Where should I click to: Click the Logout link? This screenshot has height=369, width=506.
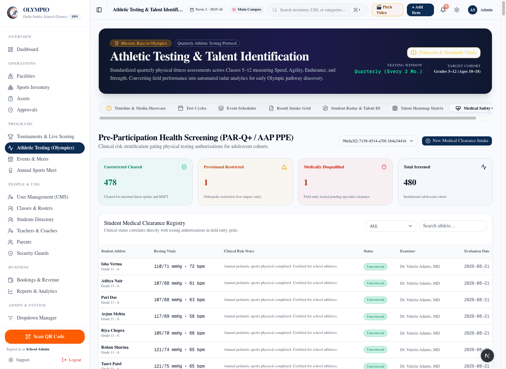(x=72, y=360)
